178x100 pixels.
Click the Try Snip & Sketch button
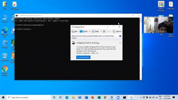(x=83, y=57)
